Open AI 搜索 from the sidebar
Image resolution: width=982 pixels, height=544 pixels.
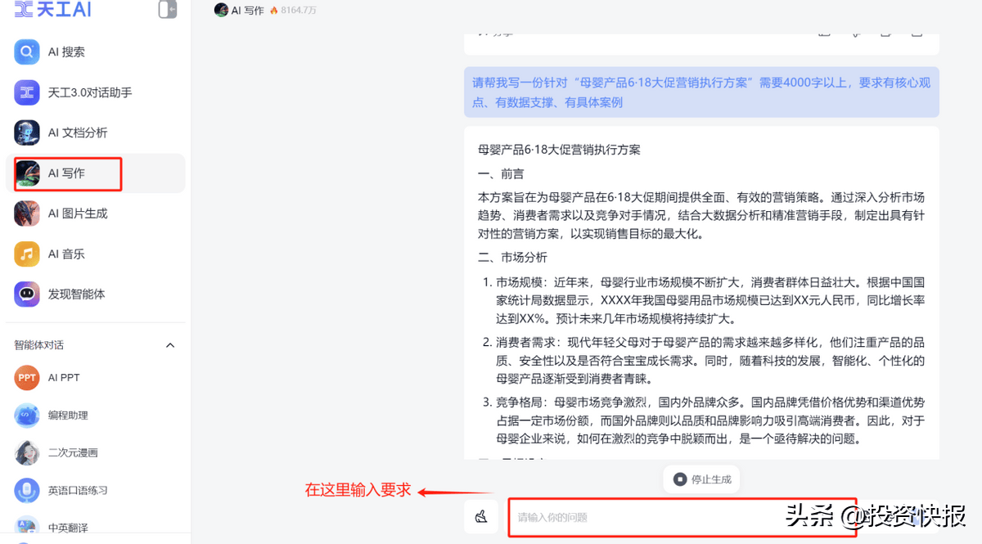27,52
